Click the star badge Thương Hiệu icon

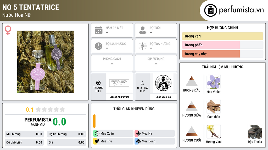(x=98, y=83)
